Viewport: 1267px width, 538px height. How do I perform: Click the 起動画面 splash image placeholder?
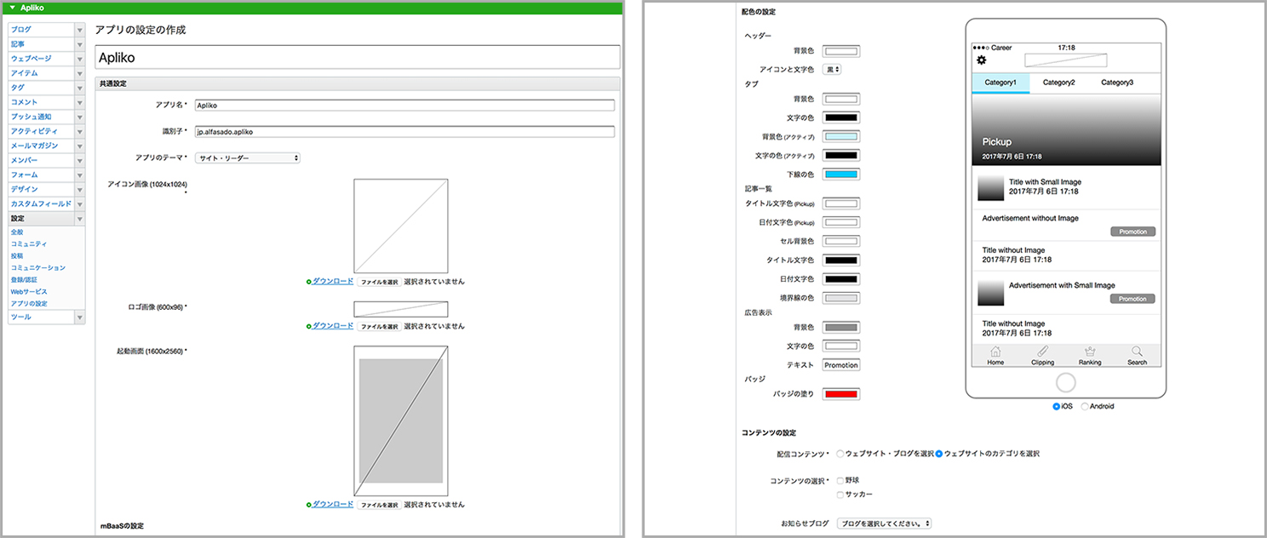pyautogui.click(x=400, y=421)
